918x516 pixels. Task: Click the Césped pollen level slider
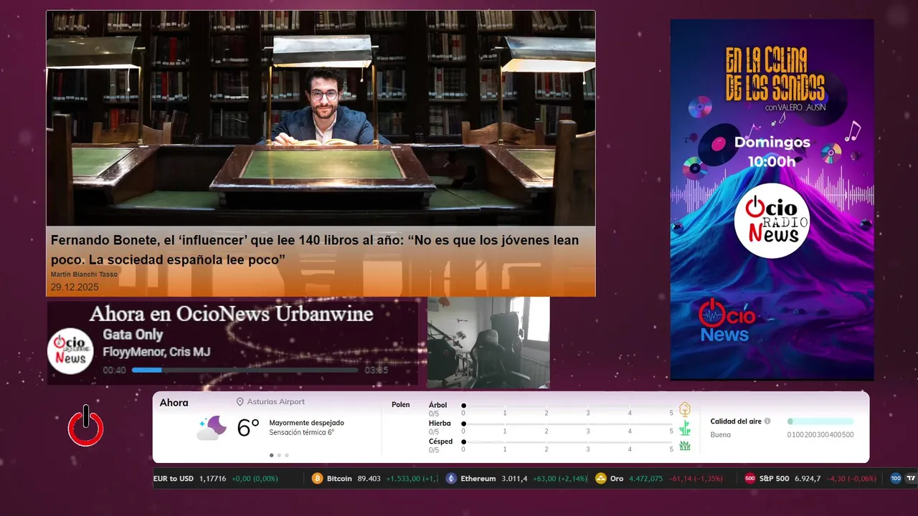[x=567, y=442]
